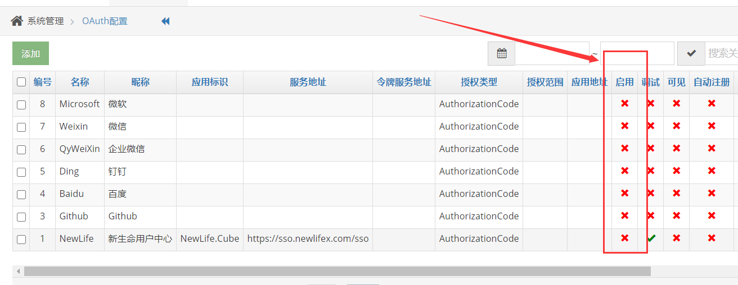
Task: Check the checkbox for Microsoft row
Action: [x=21, y=105]
